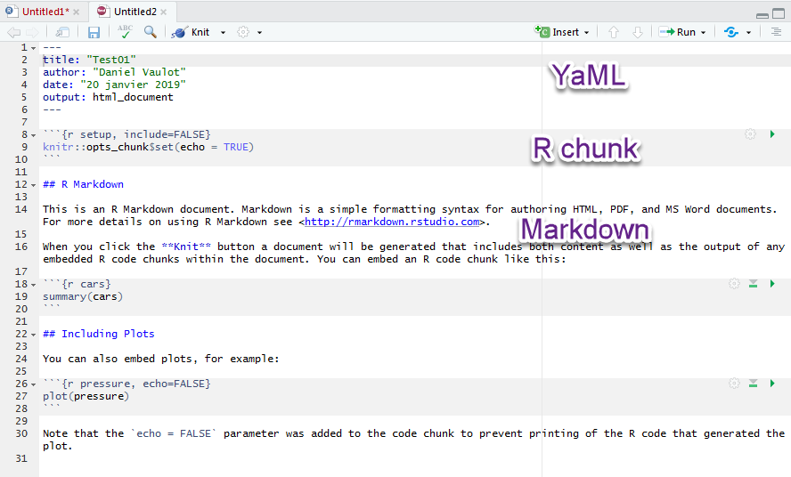Open the Knit options dropdown arrow
Image resolution: width=791 pixels, height=477 pixels.
(223, 32)
